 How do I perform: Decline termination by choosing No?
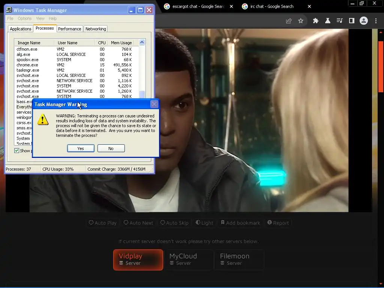pos(111,148)
